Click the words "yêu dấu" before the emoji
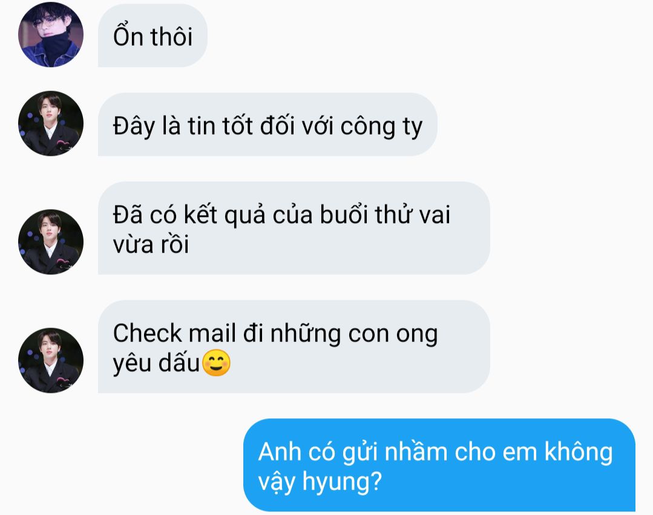 pyautogui.click(x=157, y=363)
